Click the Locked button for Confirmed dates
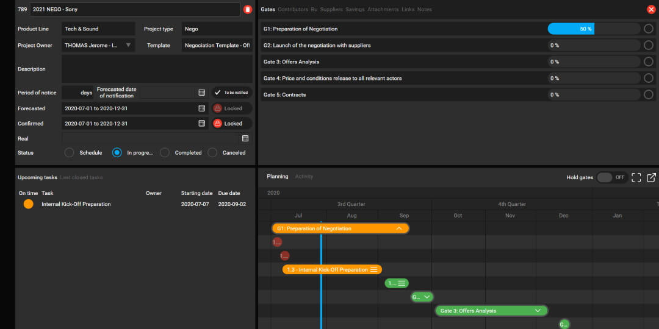 [x=232, y=123]
